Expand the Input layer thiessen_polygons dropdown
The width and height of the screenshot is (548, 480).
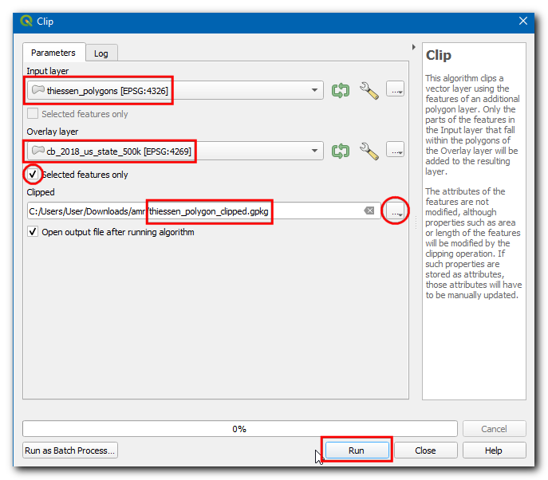point(314,90)
